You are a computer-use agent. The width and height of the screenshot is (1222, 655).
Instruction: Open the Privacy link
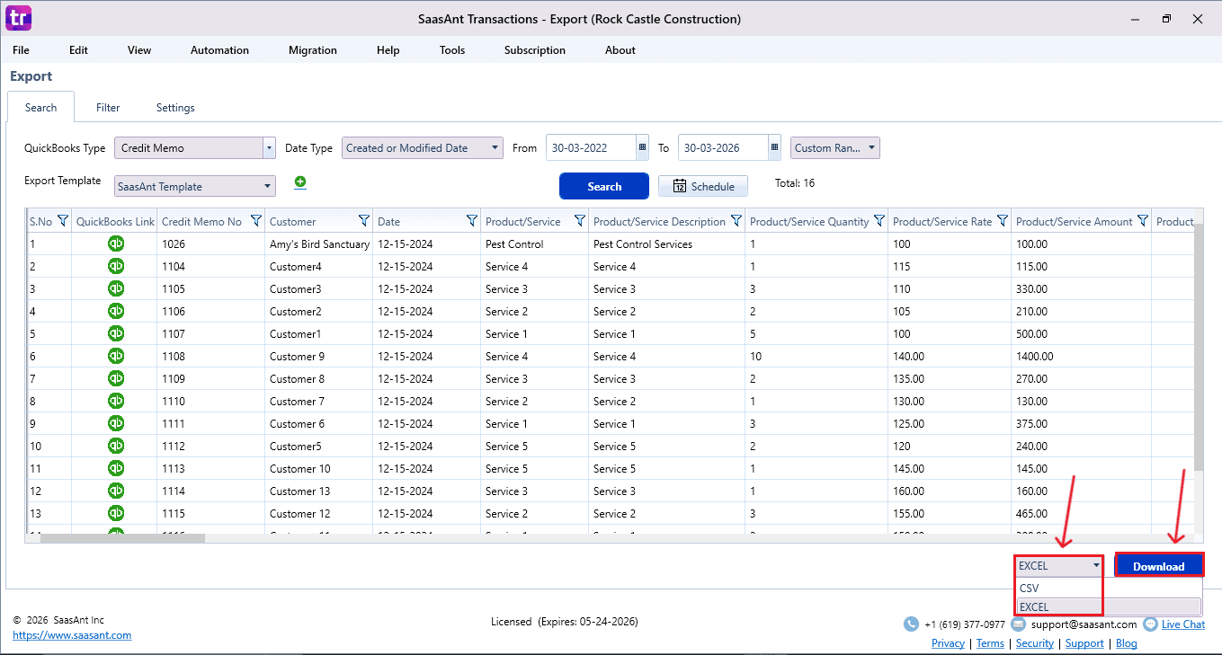pos(948,643)
